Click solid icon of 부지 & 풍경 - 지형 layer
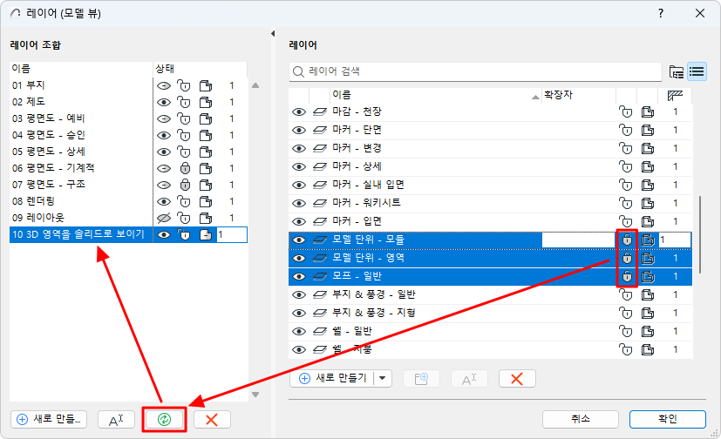This screenshot has width=721, height=439. point(648,314)
